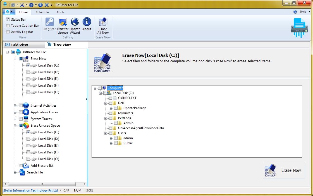Switch to Grid view tab

coord(24,45)
